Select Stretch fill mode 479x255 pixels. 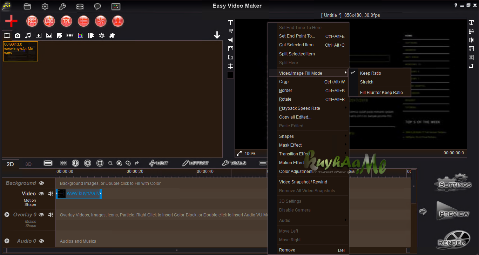pyautogui.click(x=379, y=82)
